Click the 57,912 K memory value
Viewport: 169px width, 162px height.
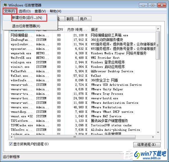[80, 76]
